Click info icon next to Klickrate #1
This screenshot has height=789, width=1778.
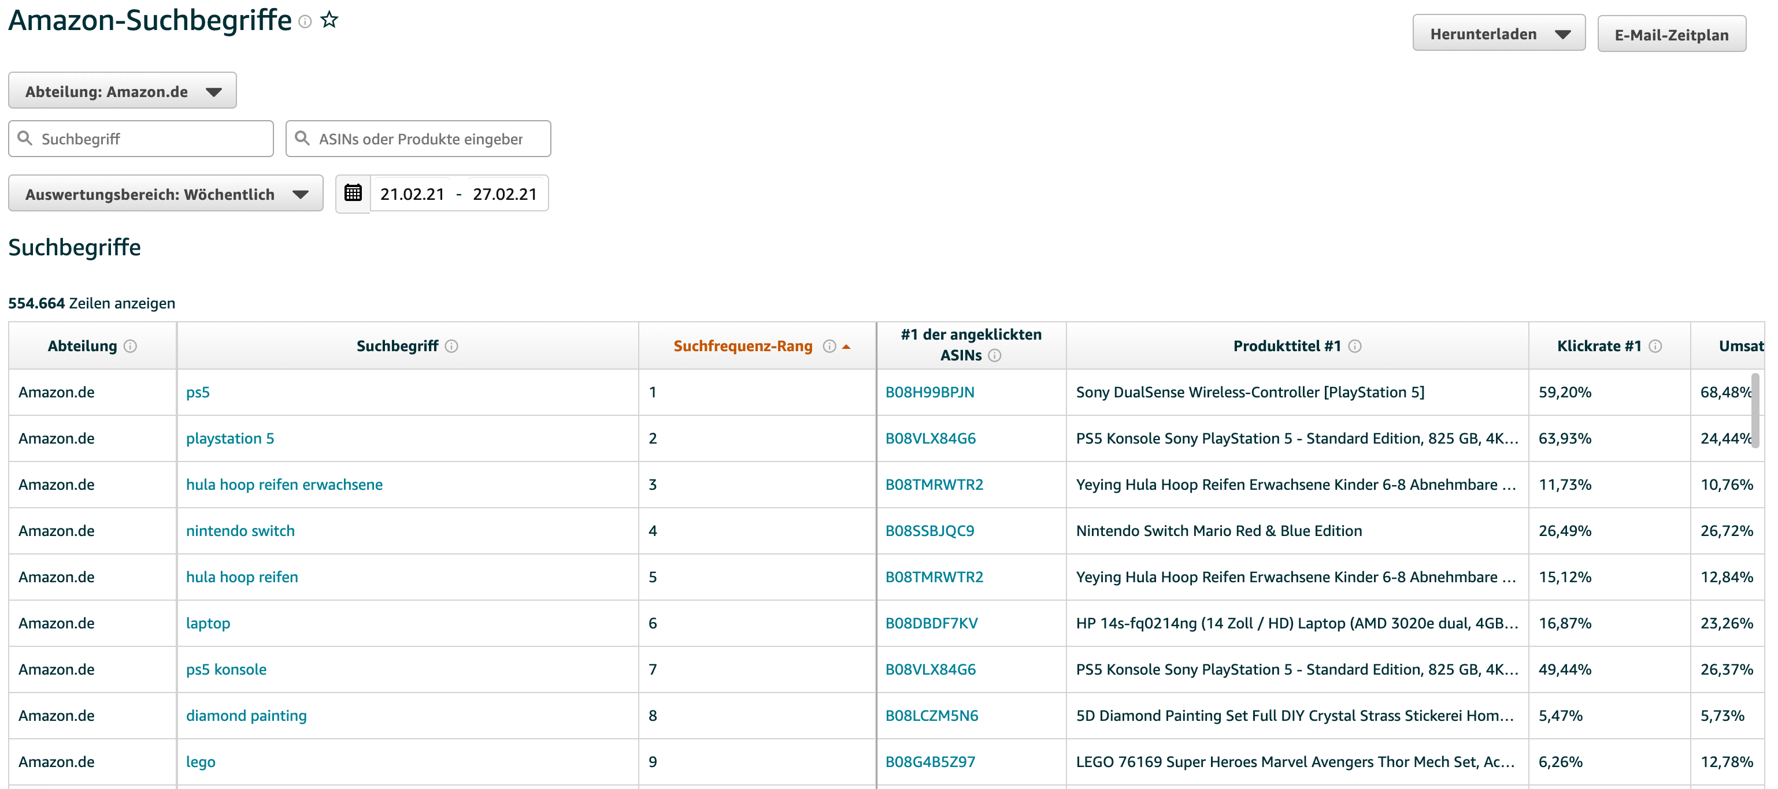[1655, 346]
